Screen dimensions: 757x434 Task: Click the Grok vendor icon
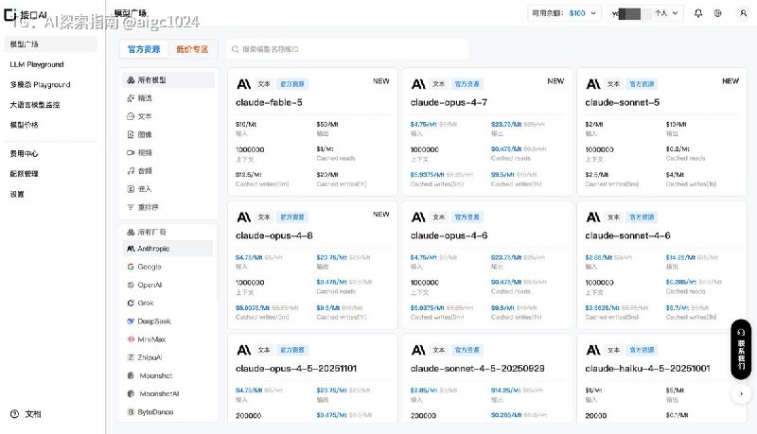tap(131, 303)
